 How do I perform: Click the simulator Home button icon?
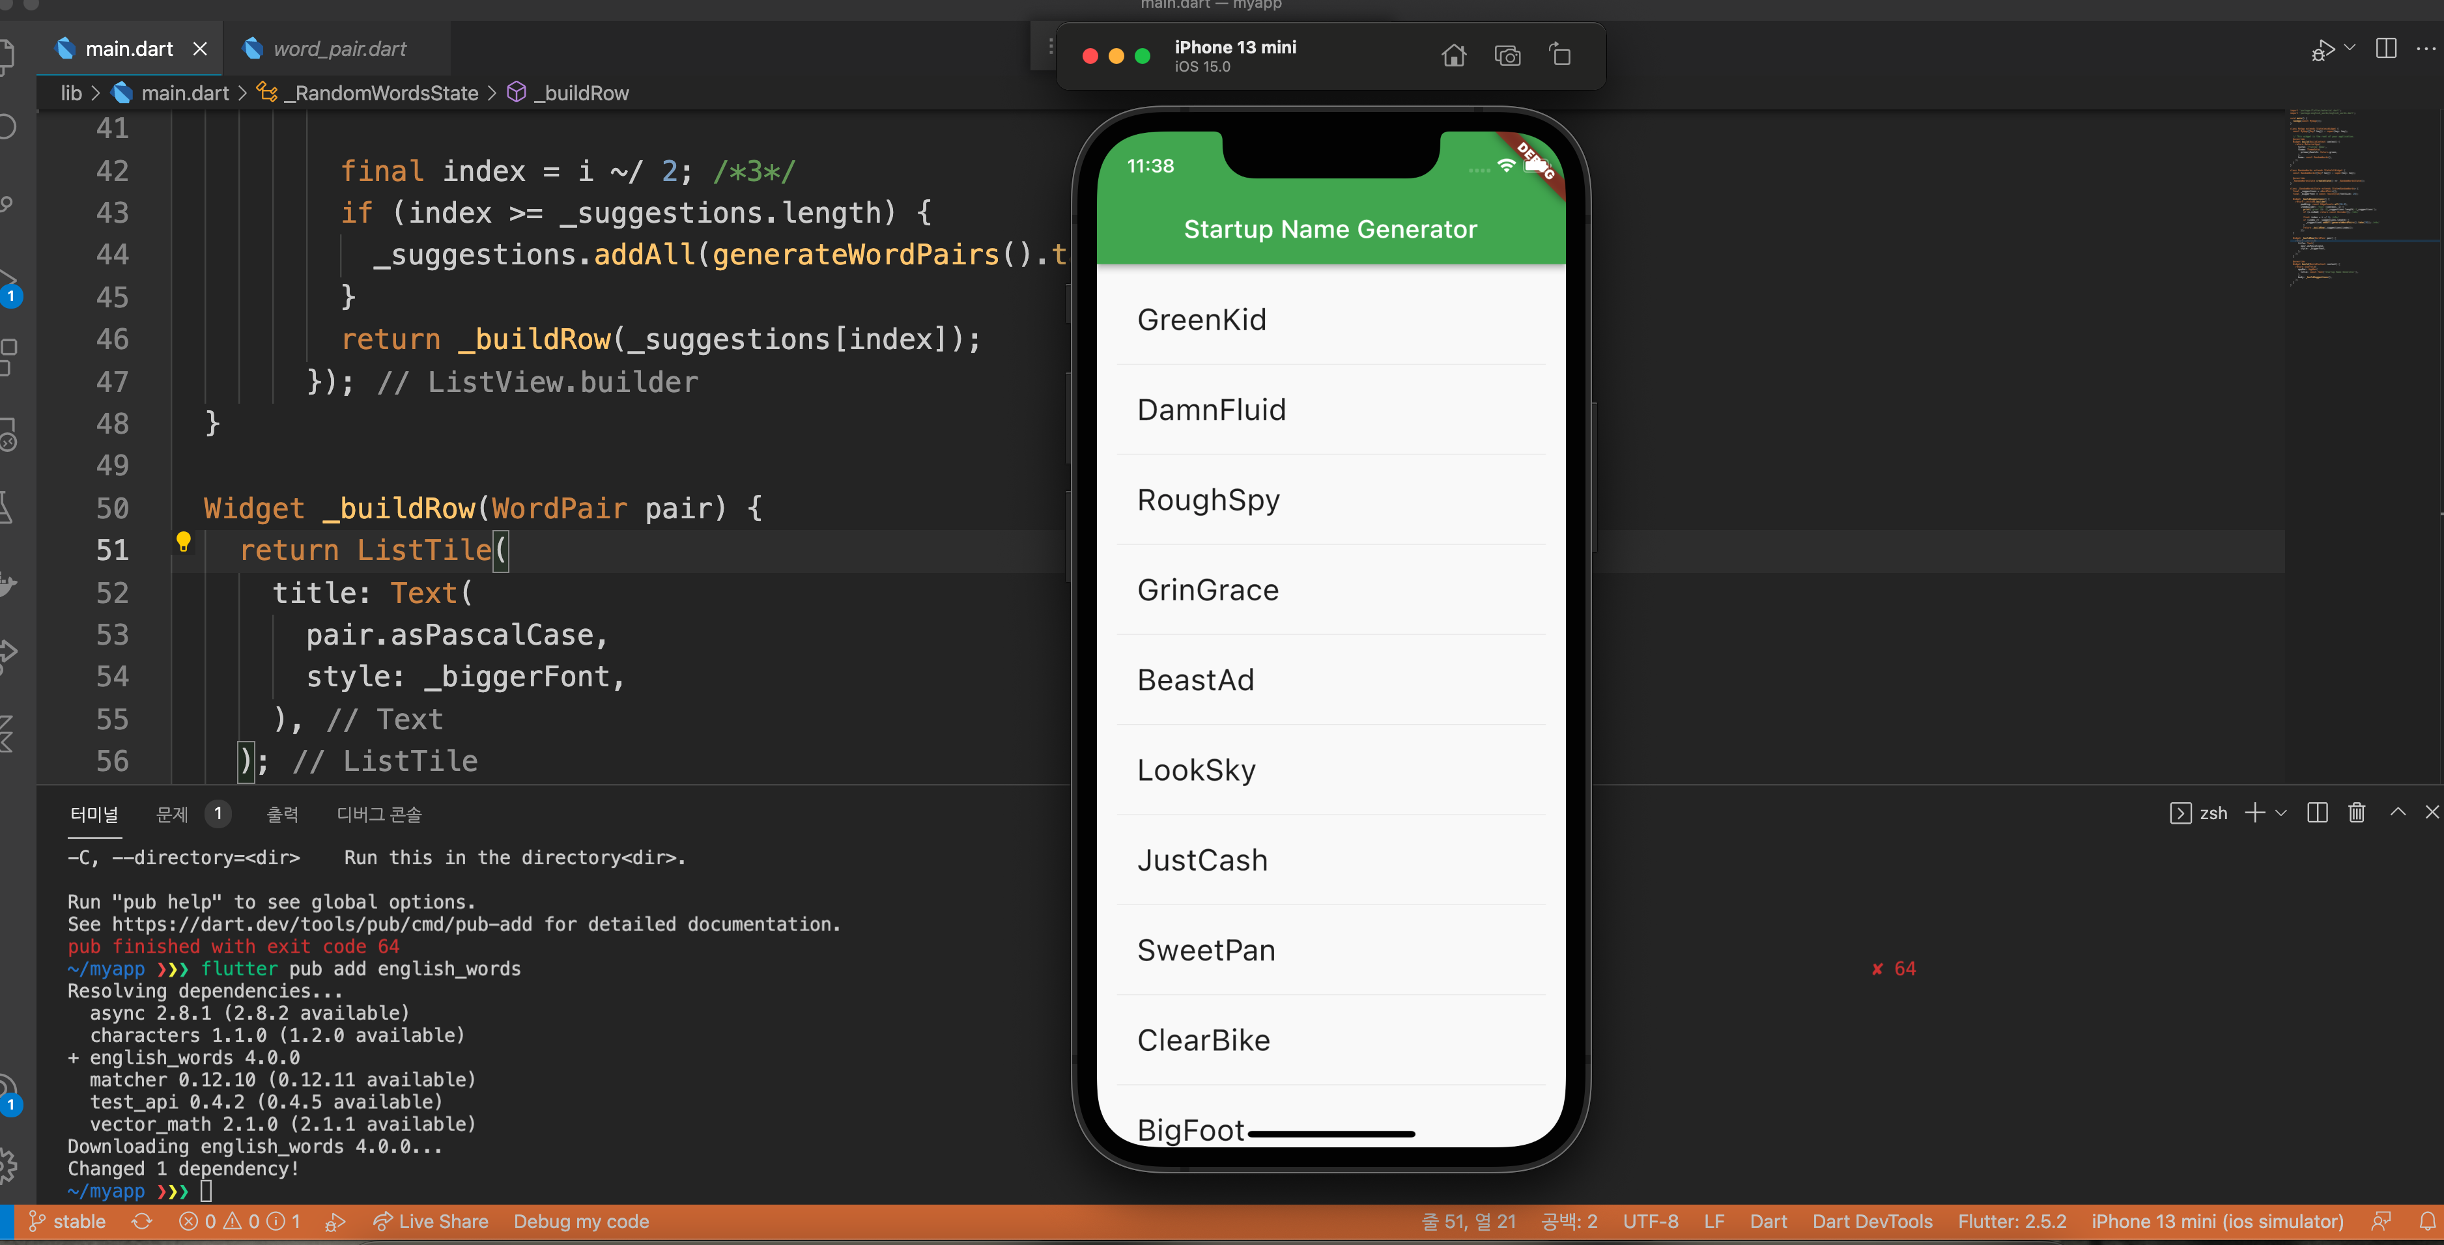tap(1453, 56)
